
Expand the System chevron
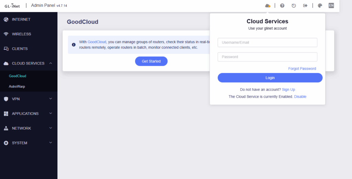51,143
